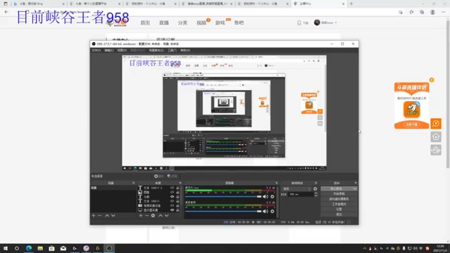This screenshot has height=253, width=450.
Task: Mute the microphone channel speaker icon
Action: point(265,196)
